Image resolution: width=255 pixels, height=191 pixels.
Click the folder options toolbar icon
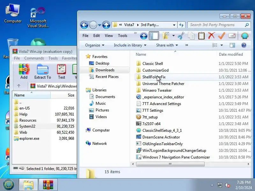coord(166,36)
